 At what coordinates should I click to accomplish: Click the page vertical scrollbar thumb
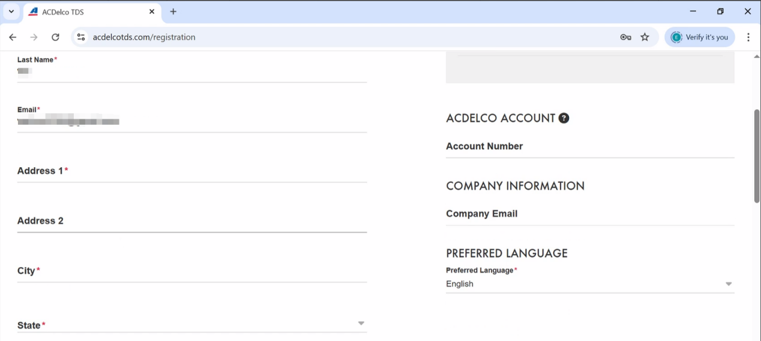tap(757, 156)
